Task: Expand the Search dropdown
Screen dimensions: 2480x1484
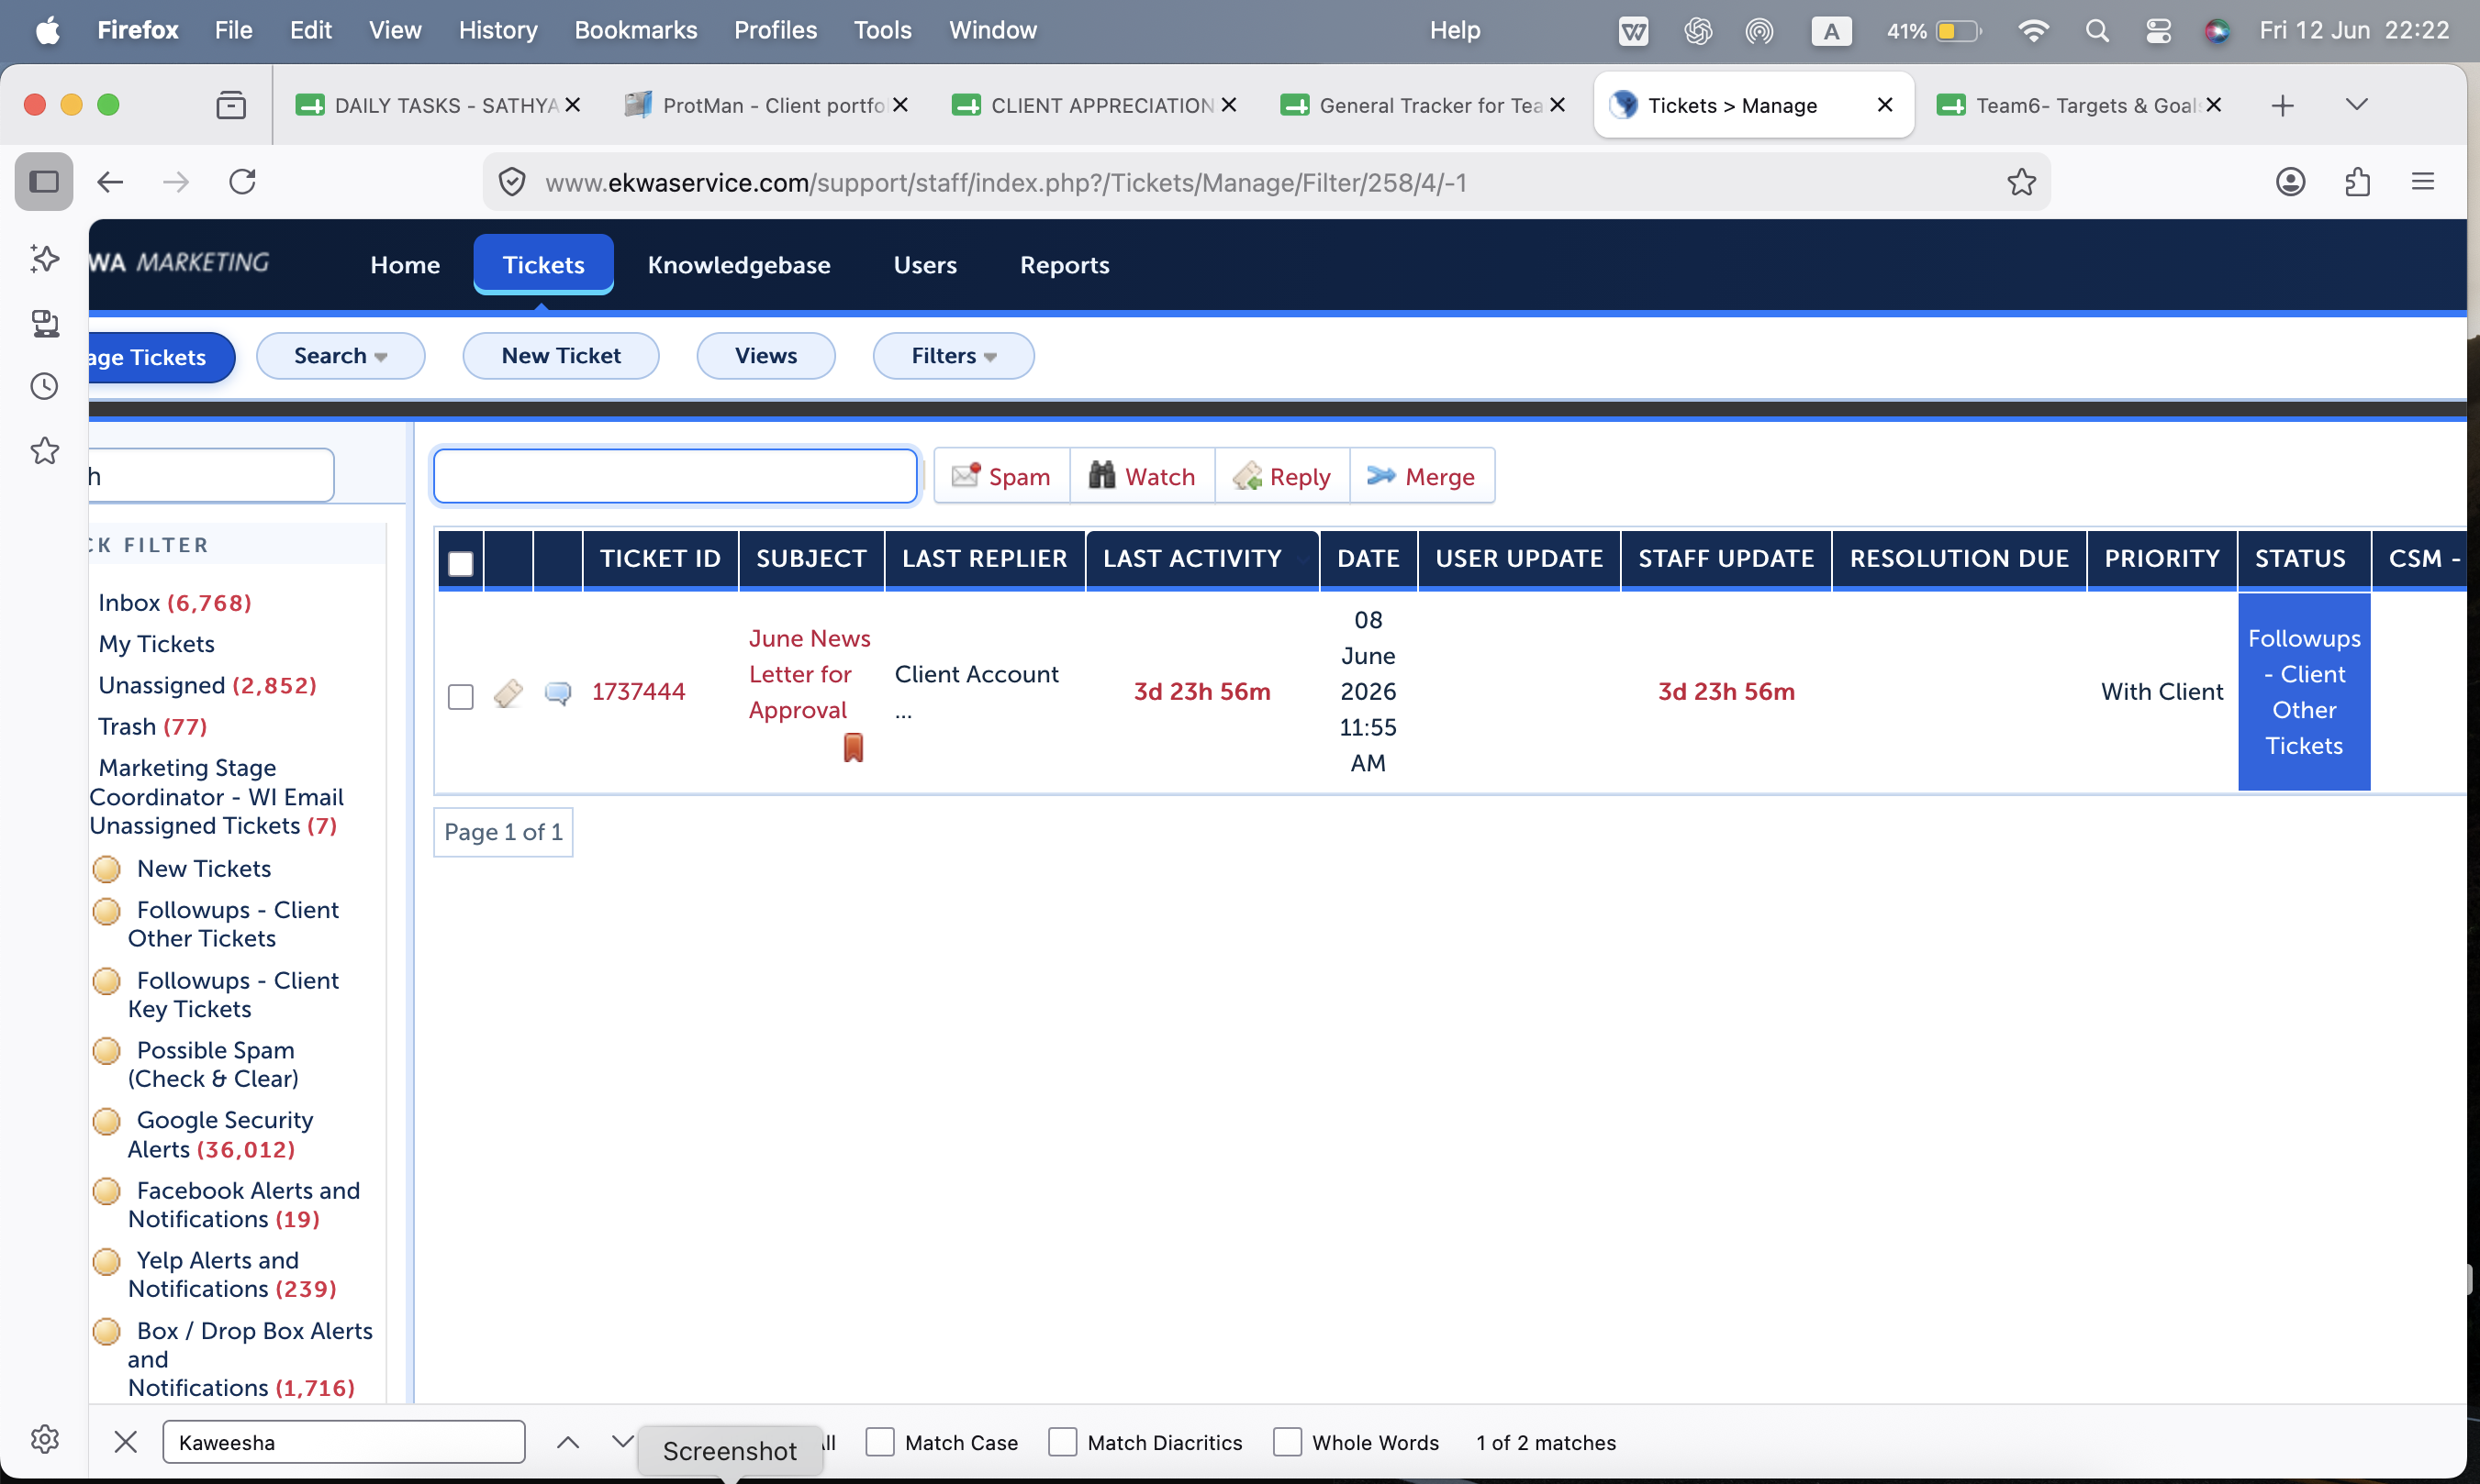Action: [341, 356]
